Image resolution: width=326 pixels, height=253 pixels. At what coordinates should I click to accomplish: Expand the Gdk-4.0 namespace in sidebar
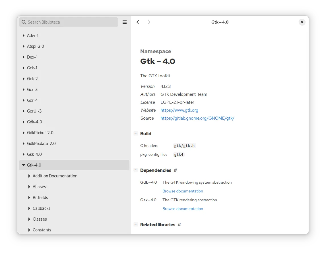point(24,122)
